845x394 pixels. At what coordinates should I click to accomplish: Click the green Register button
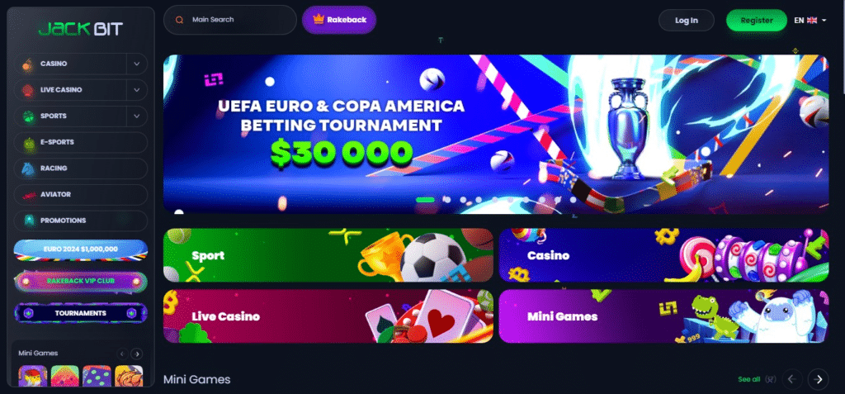[757, 21]
